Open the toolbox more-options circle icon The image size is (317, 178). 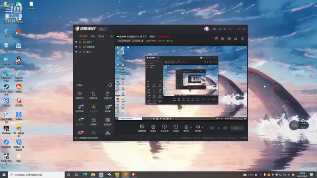pyautogui.click(x=110, y=85)
